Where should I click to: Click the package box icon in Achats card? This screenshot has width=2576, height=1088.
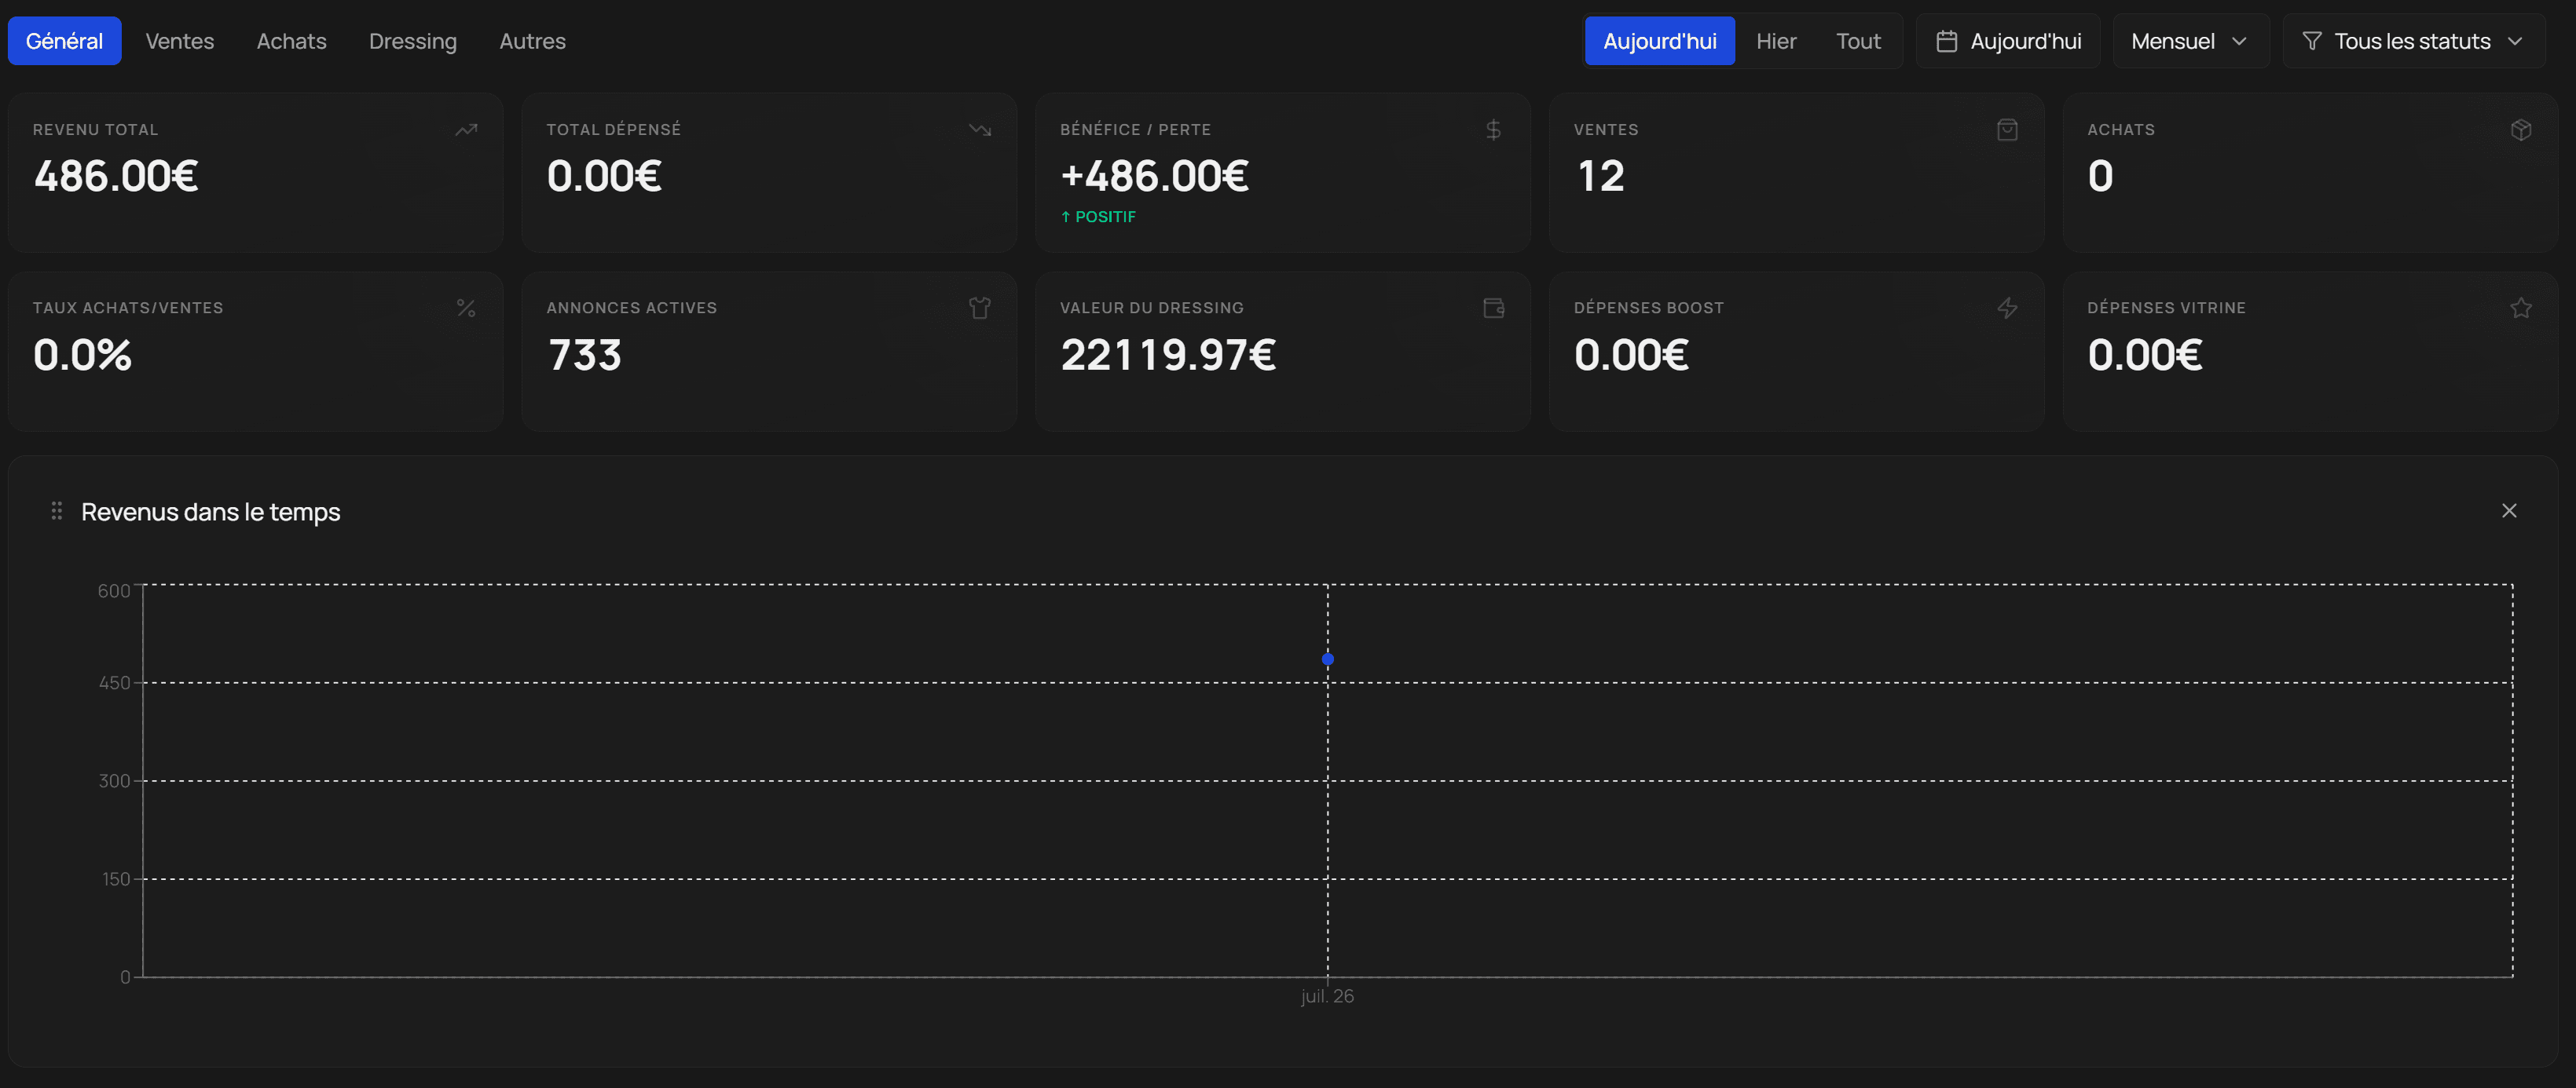coord(2521,130)
